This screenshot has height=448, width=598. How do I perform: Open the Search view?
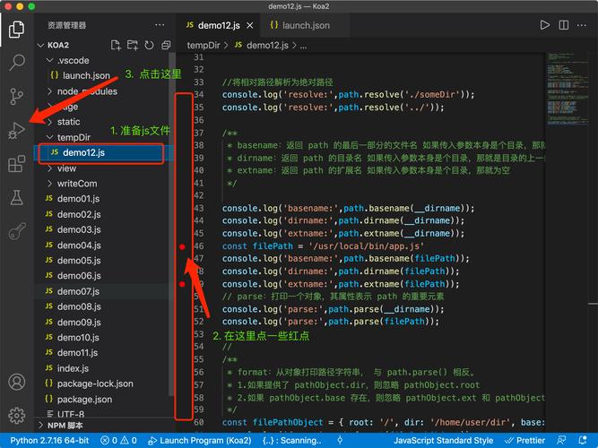point(17,62)
